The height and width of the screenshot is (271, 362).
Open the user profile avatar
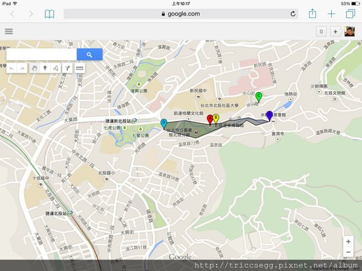pos(349,31)
